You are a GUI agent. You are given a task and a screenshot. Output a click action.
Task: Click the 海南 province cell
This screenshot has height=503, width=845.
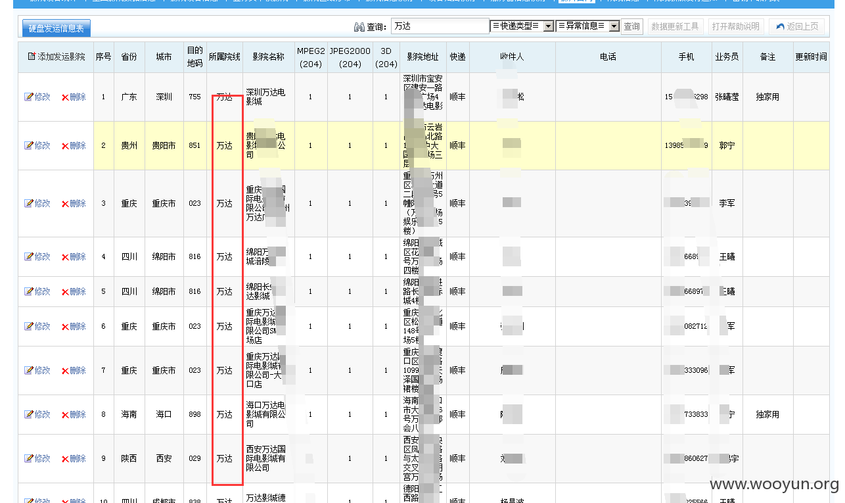click(x=129, y=414)
